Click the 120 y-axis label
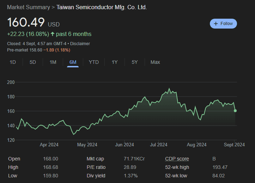255x183 pixels. [x=11, y=140]
